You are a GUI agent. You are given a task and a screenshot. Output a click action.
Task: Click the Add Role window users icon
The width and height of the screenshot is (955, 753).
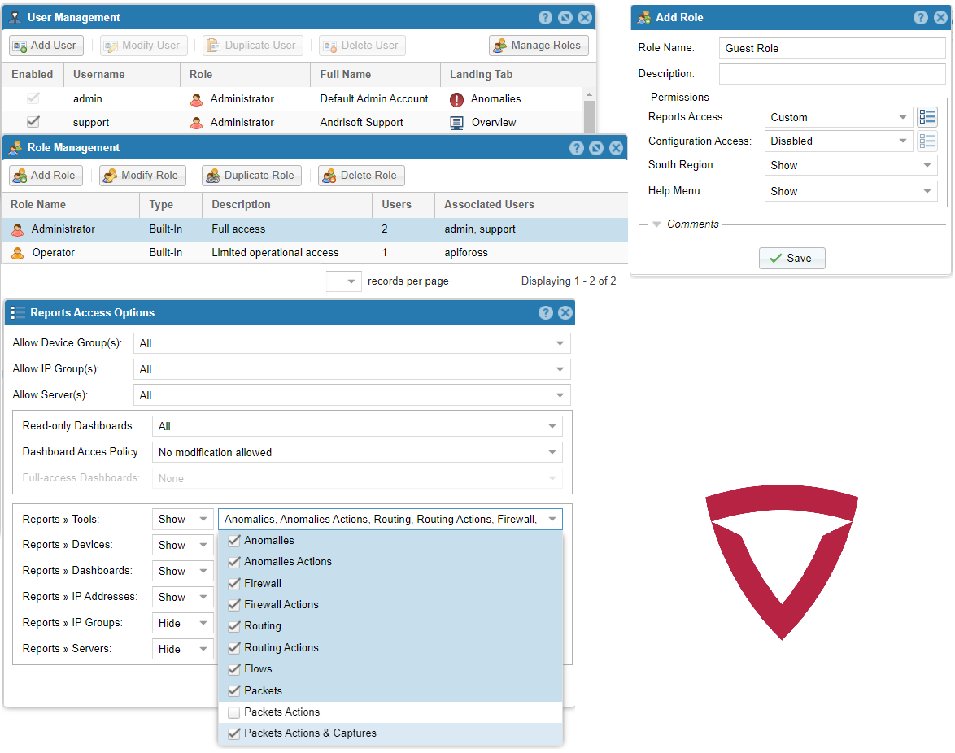(646, 17)
